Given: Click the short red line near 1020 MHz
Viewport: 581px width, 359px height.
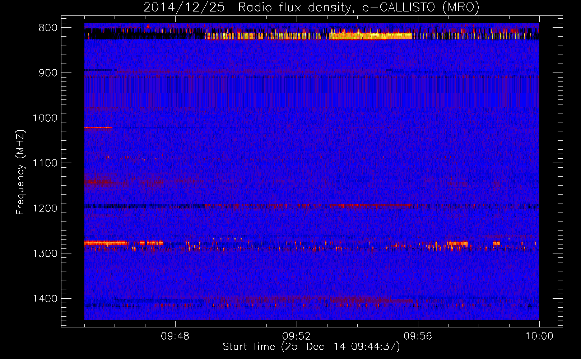Looking at the screenshot, I should (x=98, y=127).
